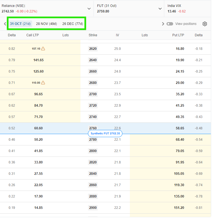This screenshot has width=212, height=218.
Task: Select strike 2720
Action: coord(93,106)
